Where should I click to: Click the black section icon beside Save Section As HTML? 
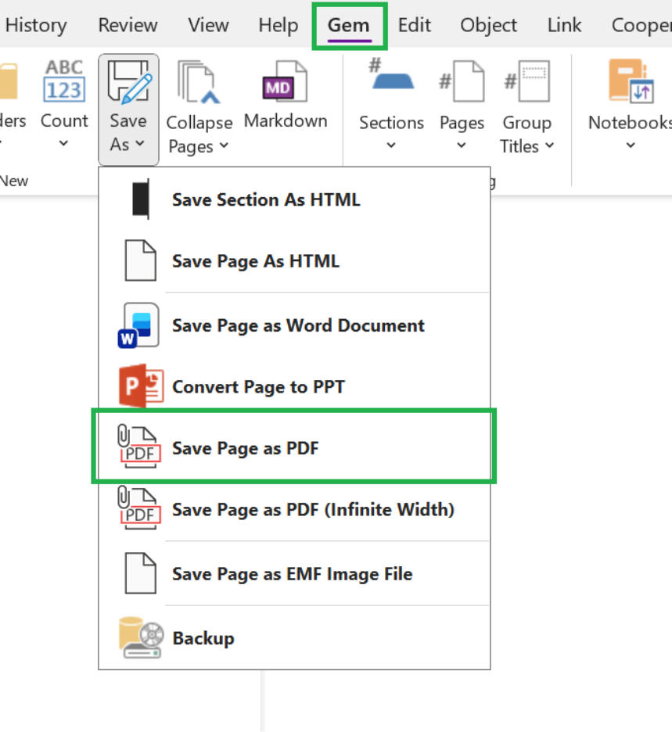(141, 199)
